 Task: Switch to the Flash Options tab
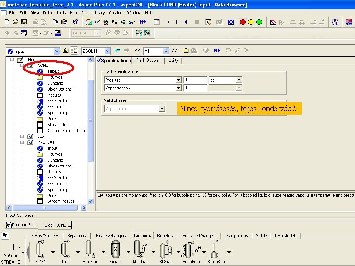(x=148, y=60)
